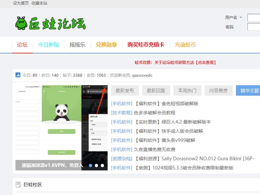260x195 pixels.
Task: Switch to the 最新回复 tab
Action: click(x=156, y=90)
